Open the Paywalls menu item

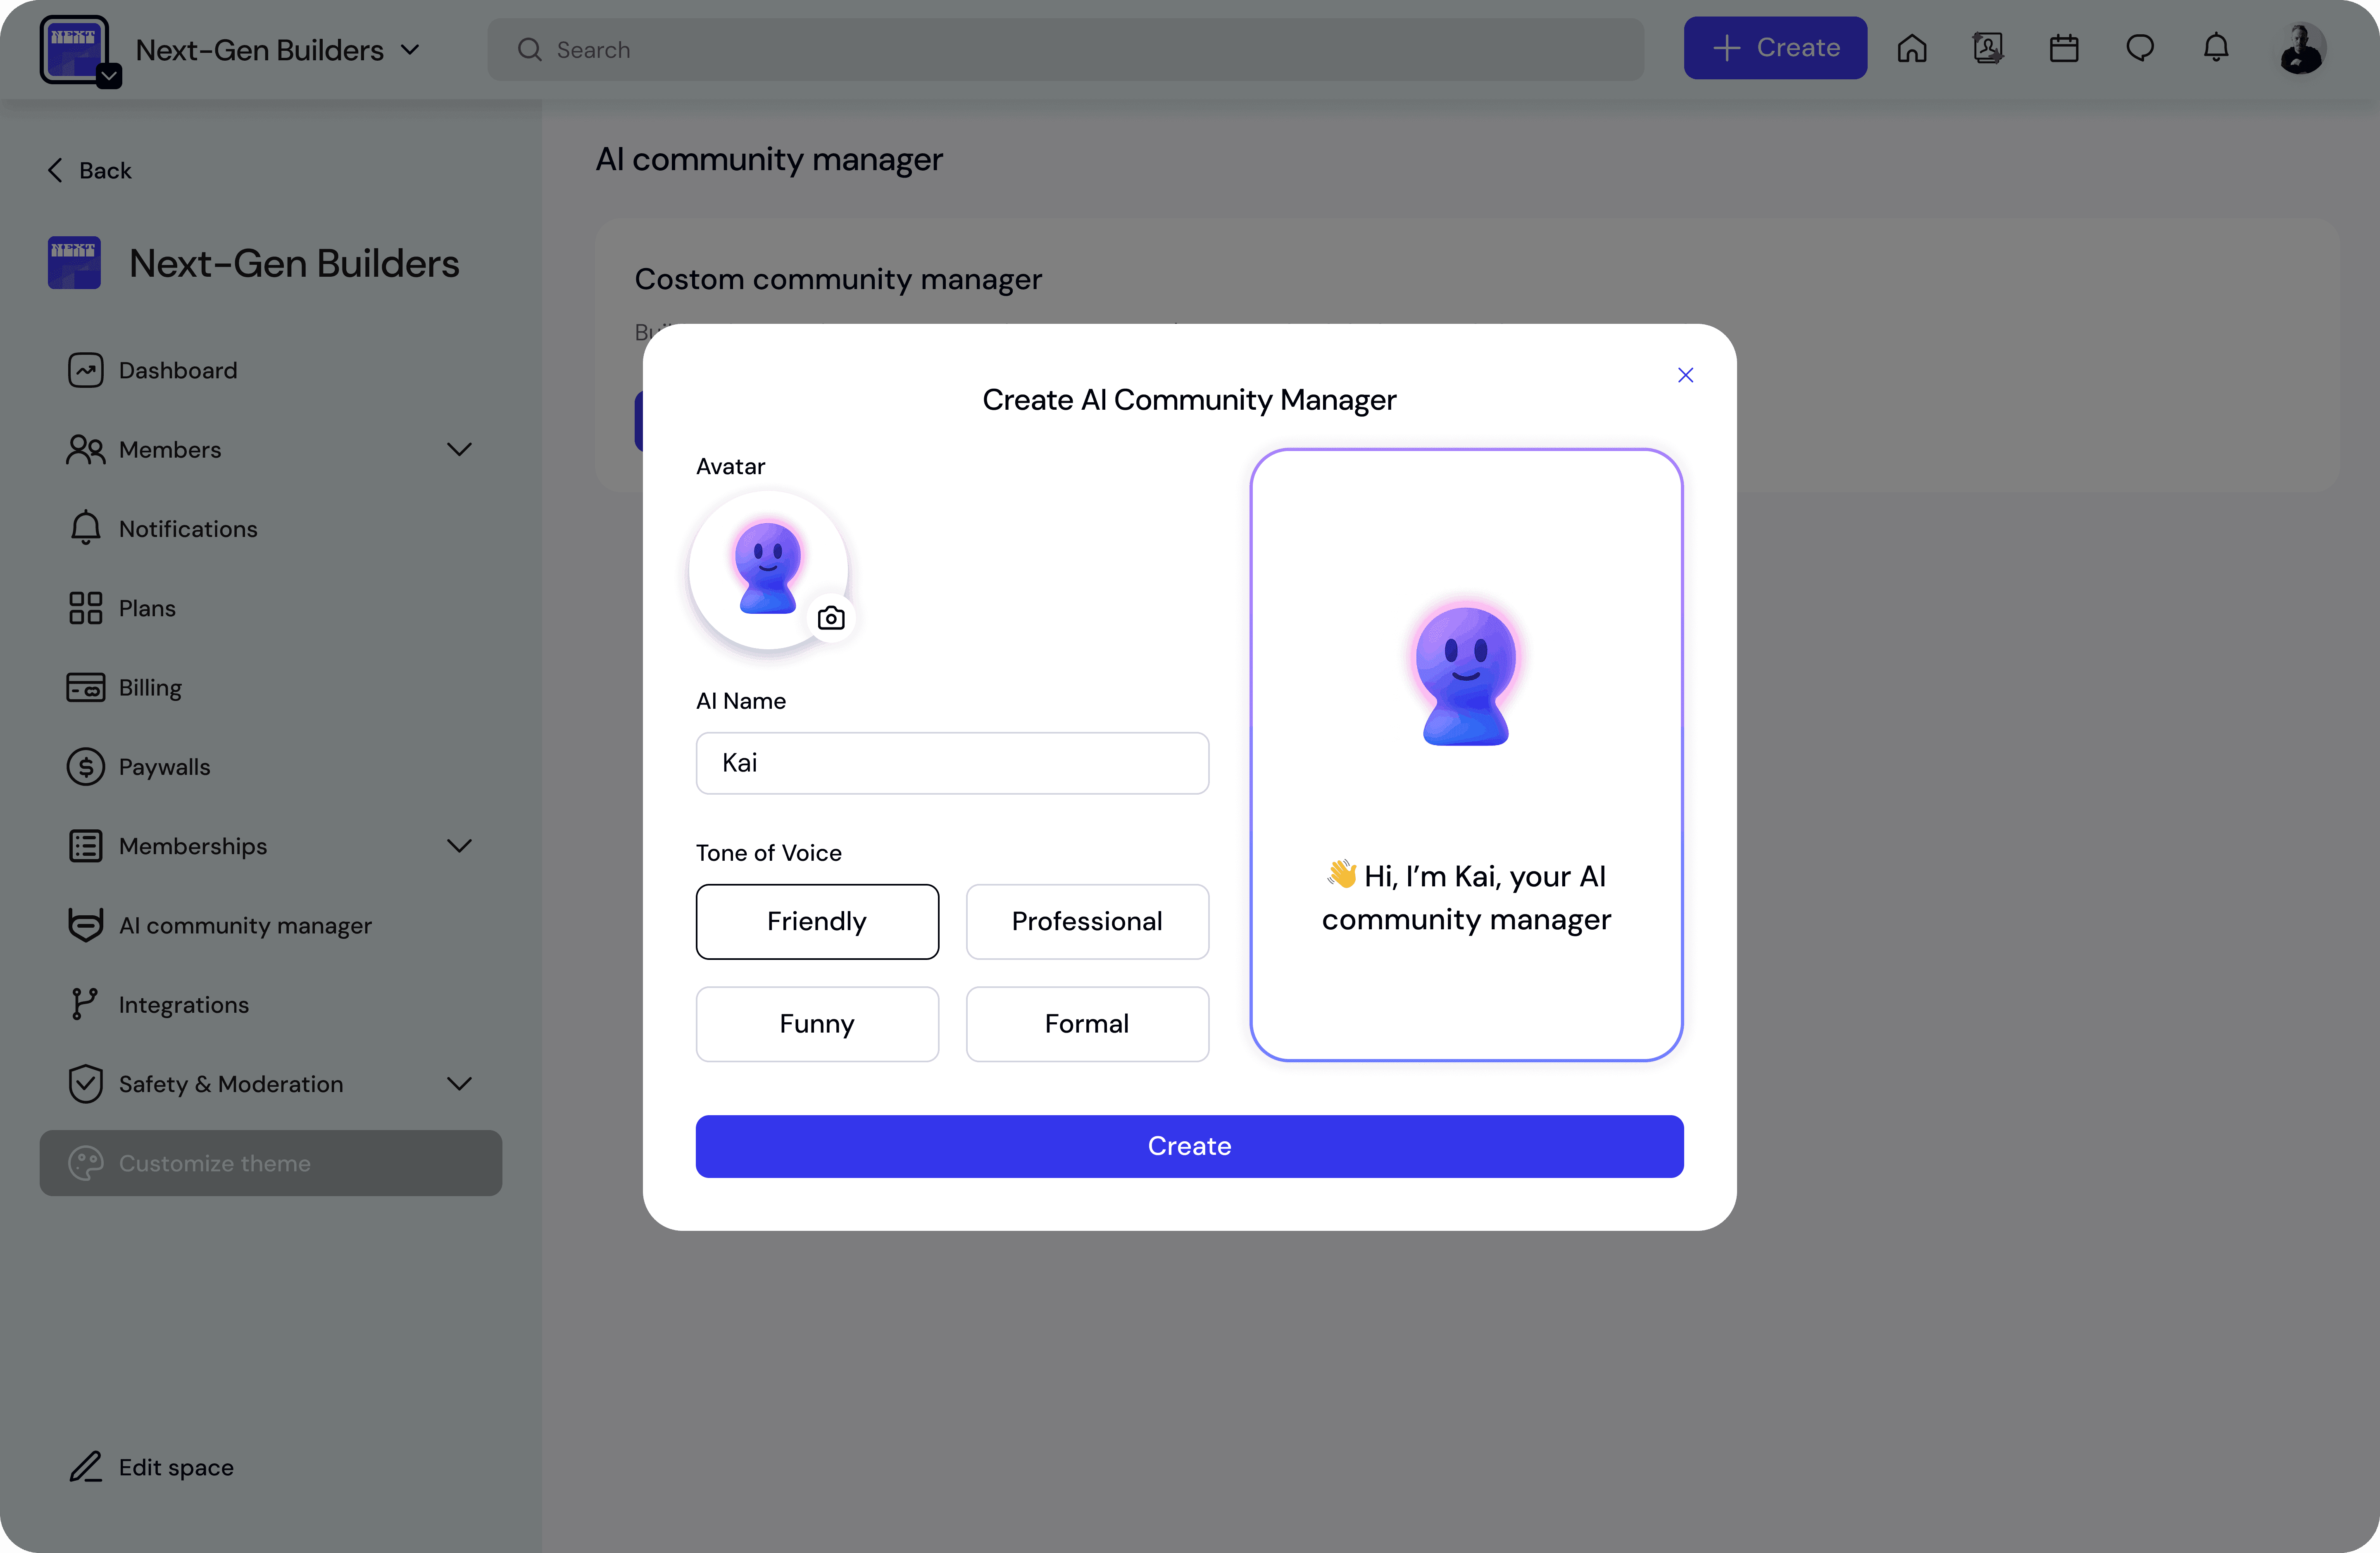coord(164,767)
